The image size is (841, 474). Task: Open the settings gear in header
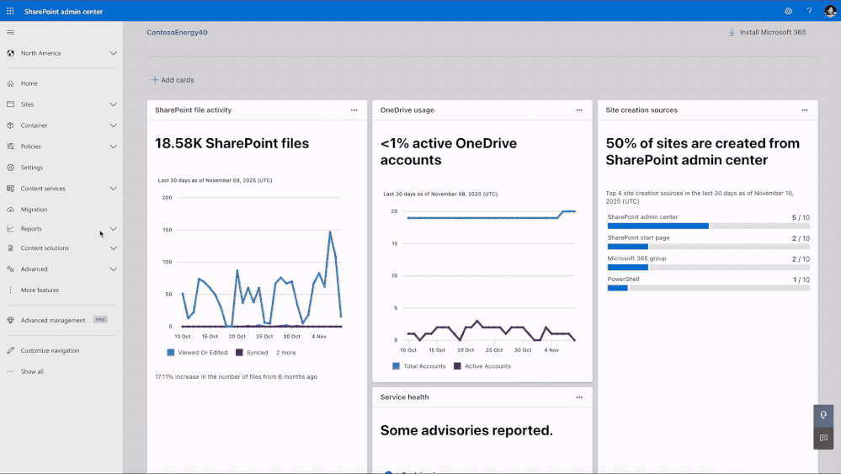click(788, 11)
